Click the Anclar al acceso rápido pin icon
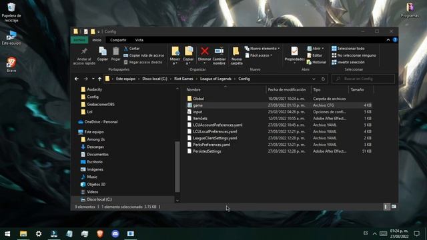The image size is (427, 240). point(84,51)
